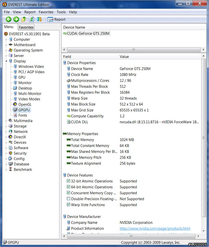Click the Up level toolbar icon
Image resolution: width=209 pixels, height=247 pixels.
coord(24,19)
